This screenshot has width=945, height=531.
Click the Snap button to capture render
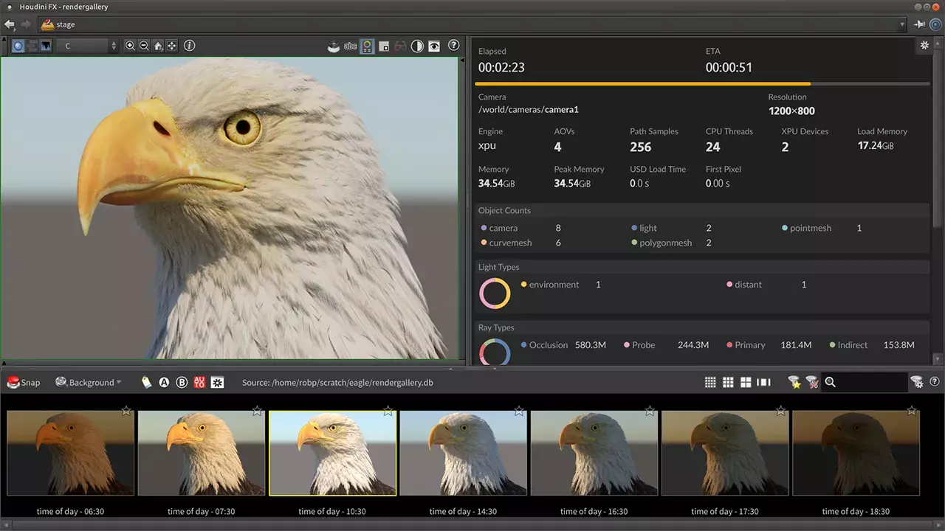pos(24,382)
